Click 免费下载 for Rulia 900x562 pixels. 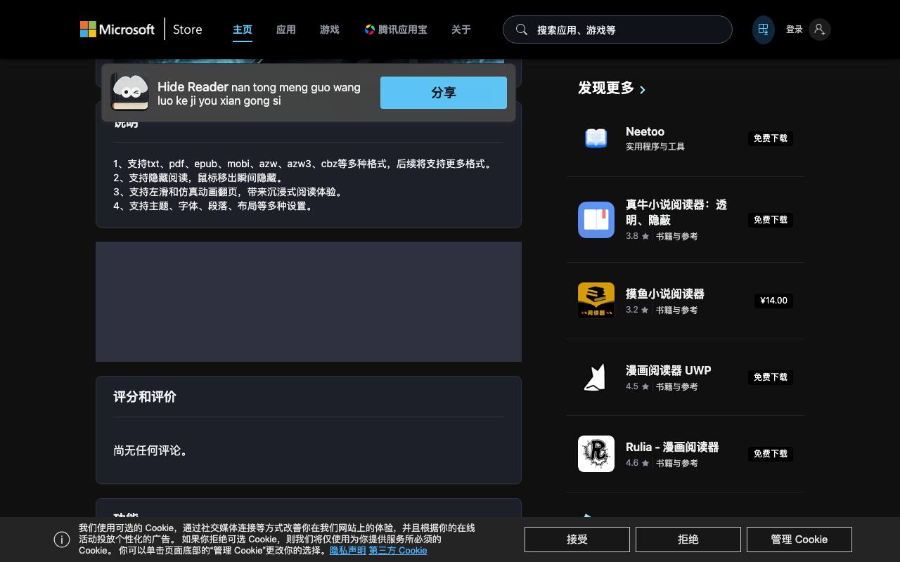click(771, 454)
